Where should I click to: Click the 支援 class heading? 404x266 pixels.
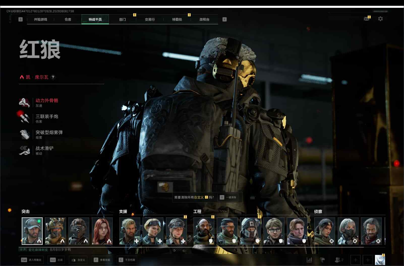[x=123, y=211]
